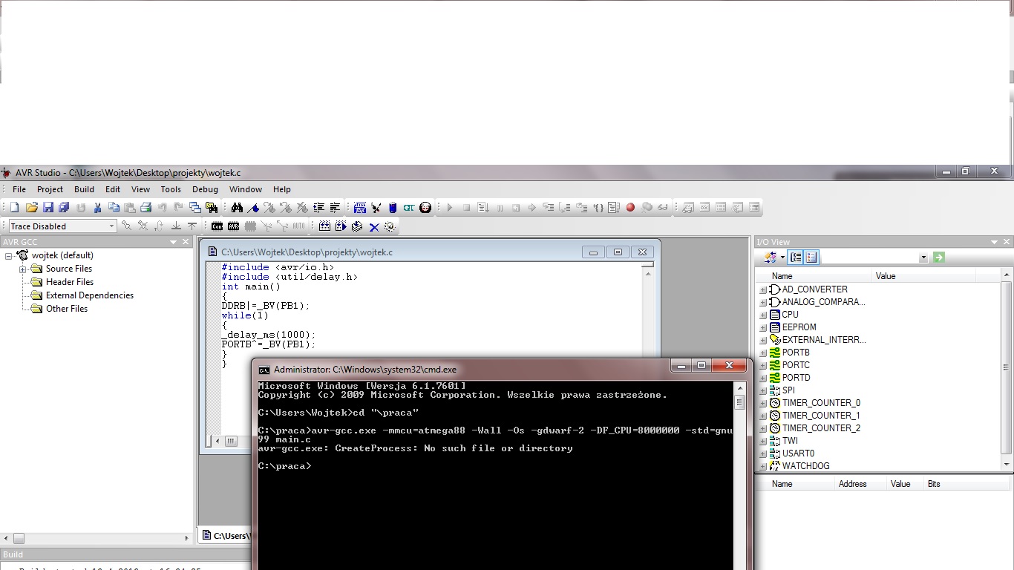Click the Save All toolbar icon

point(64,208)
